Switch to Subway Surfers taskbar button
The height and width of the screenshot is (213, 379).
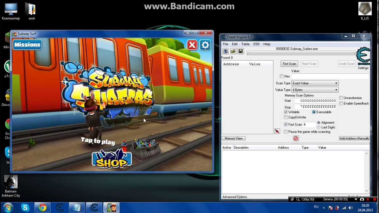[x=111, y=208]
